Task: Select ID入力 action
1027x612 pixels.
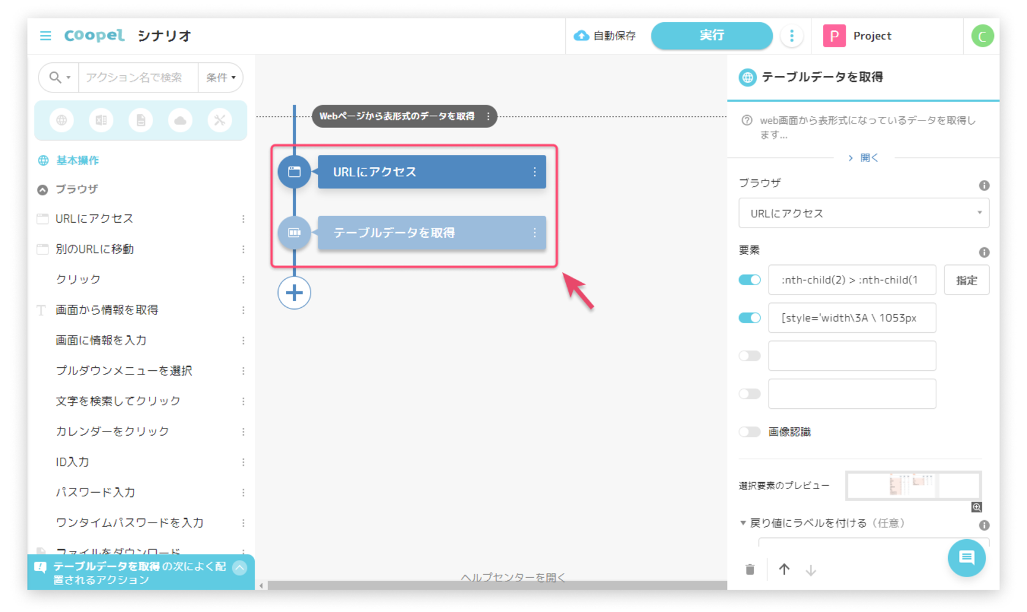Action: [72, 462]
